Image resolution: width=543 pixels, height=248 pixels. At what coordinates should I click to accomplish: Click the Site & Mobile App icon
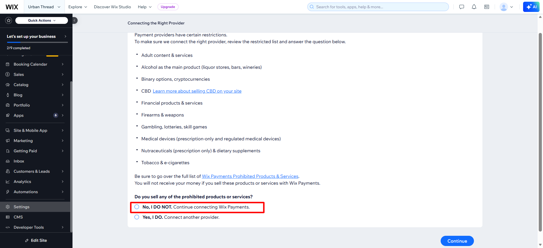tap(8, 130)
